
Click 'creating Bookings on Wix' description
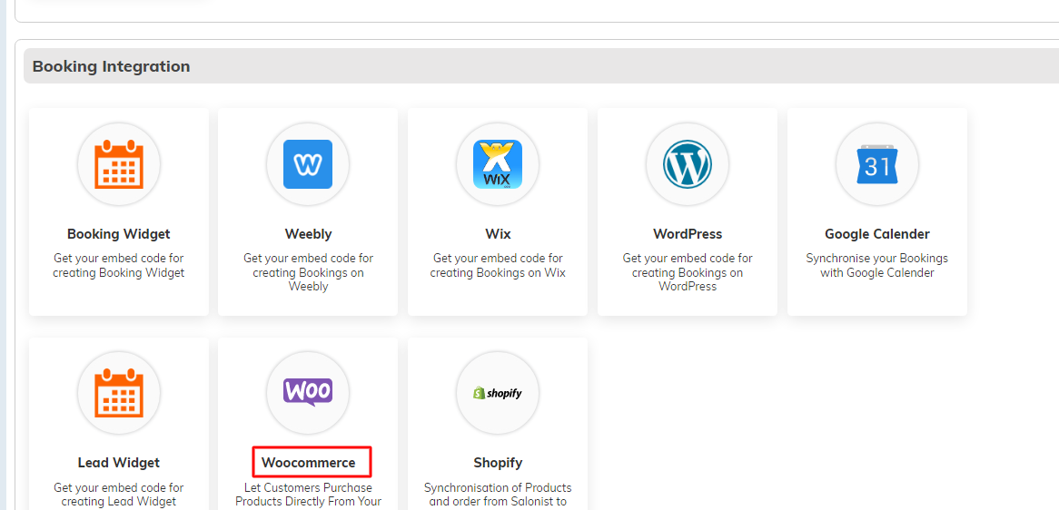498,273
